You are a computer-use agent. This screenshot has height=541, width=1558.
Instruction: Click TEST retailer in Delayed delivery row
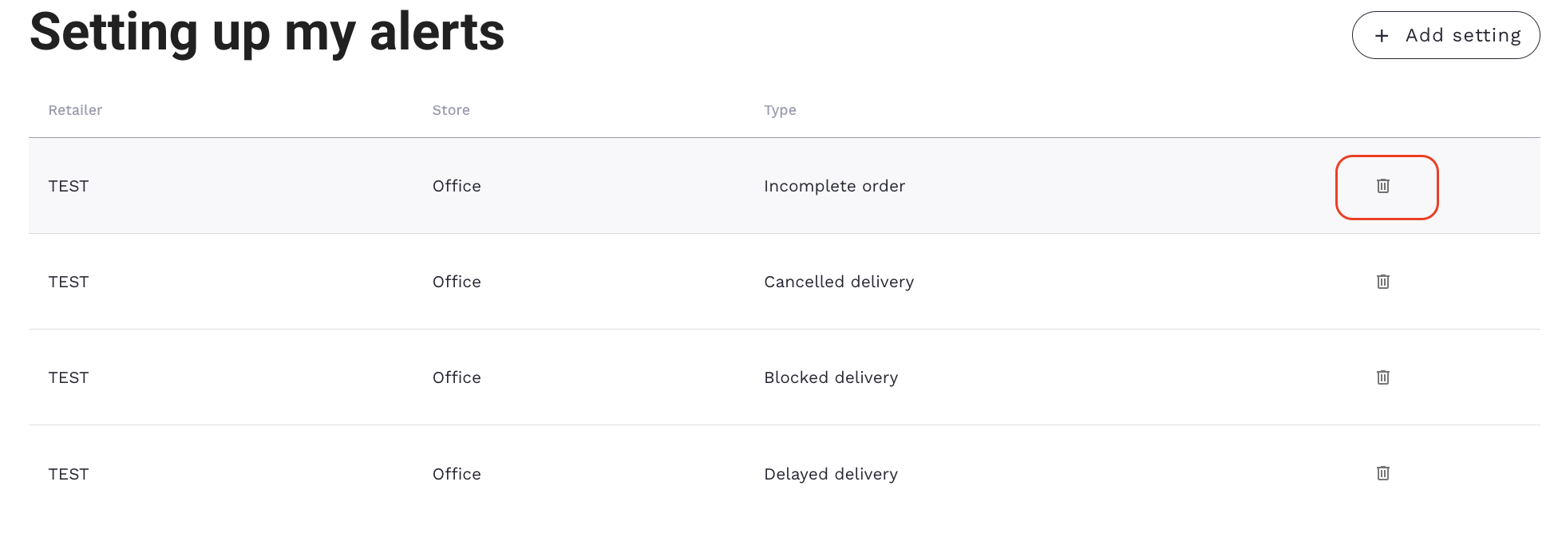click(69, 474)
